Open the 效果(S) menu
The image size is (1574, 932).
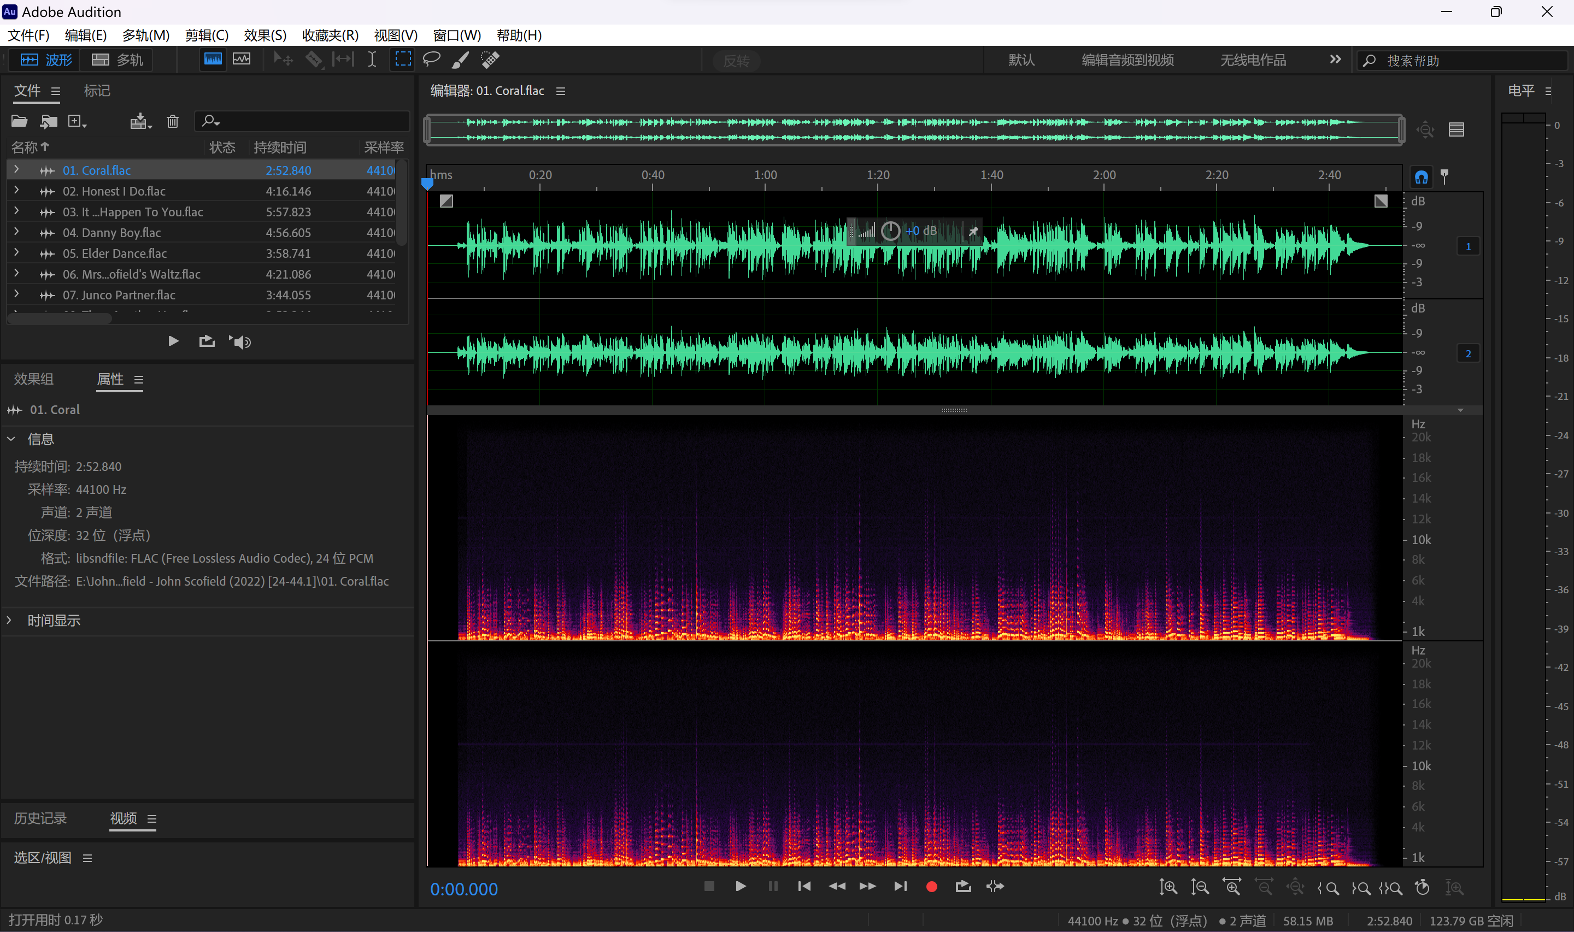[x=265, y=35]
